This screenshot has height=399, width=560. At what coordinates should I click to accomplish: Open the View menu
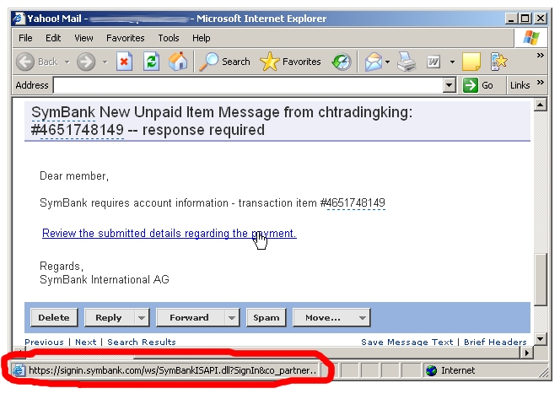click(83, 38)
